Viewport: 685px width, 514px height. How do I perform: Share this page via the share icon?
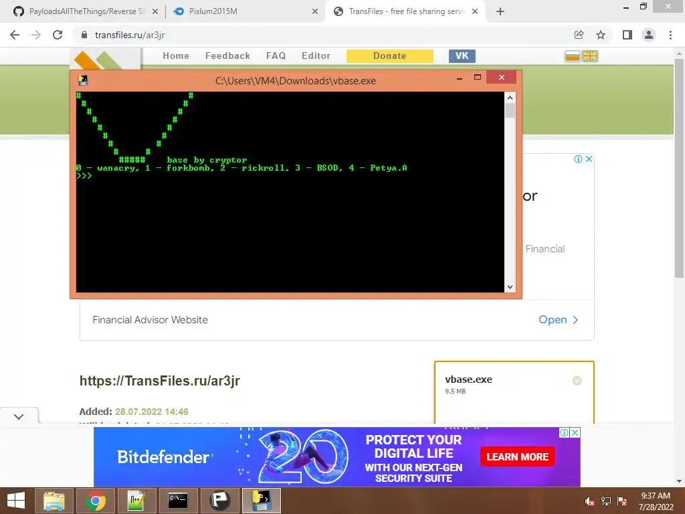click(579, 35)
